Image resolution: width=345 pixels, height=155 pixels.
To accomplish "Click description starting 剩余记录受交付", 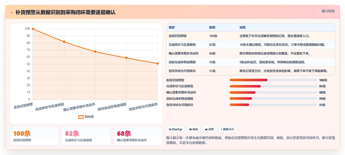I will [284, 71].
